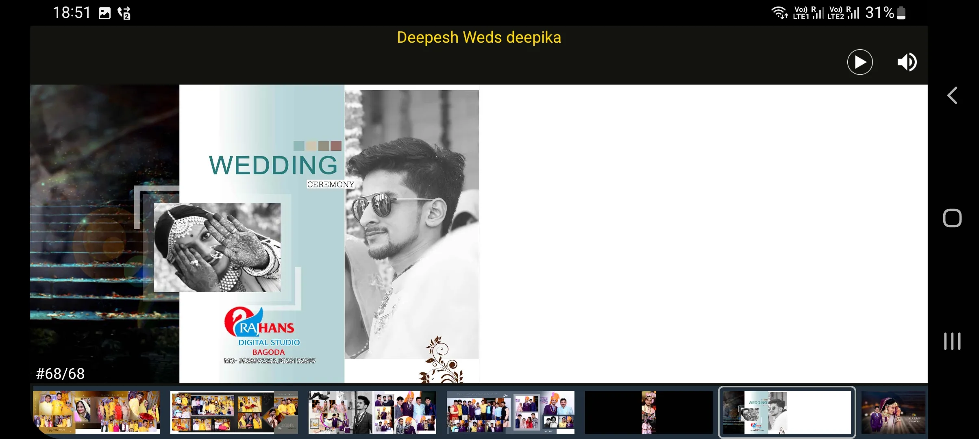Tap the Deepesh Weds deepika title
Screen dimensions: 979x439
[479, 37]
